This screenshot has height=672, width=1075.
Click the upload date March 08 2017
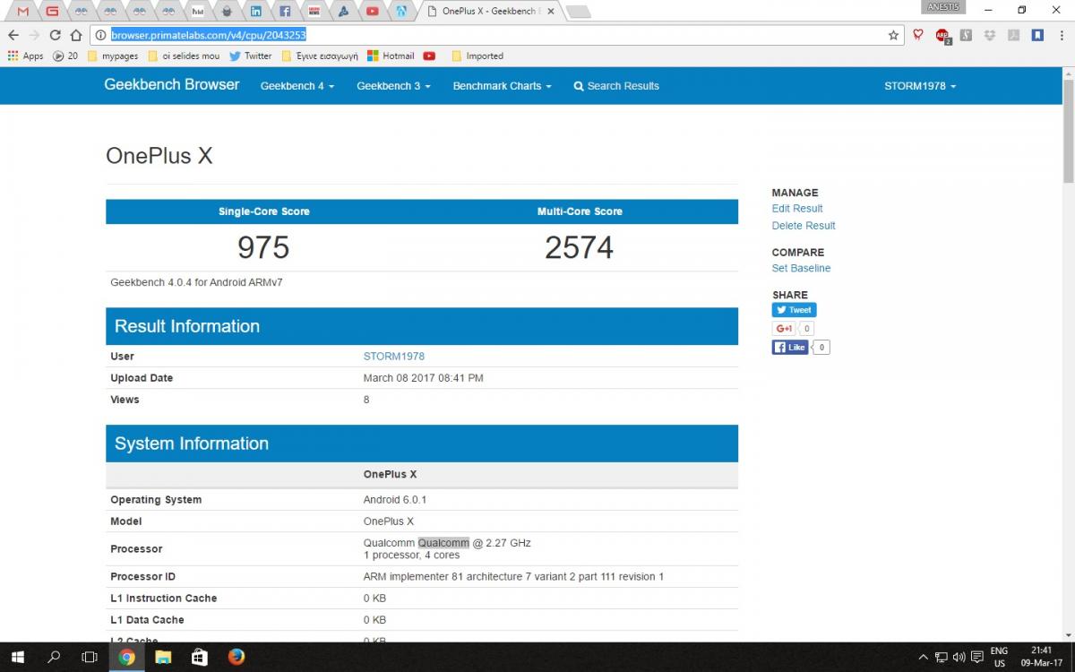tap(423, 378)
